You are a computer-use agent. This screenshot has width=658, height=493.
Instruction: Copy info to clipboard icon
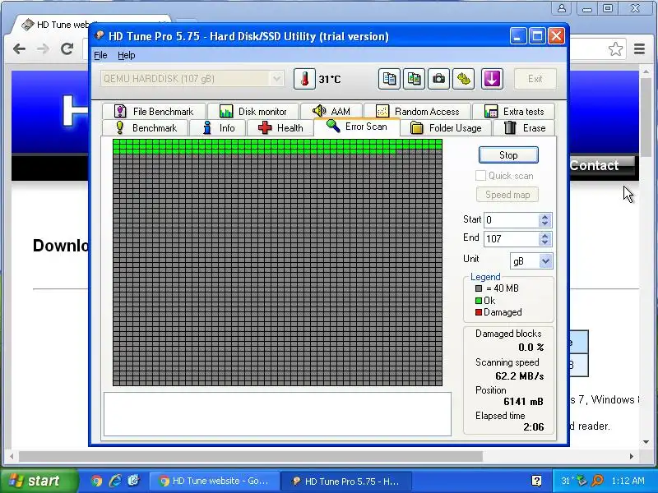click(x=389, y=79)
